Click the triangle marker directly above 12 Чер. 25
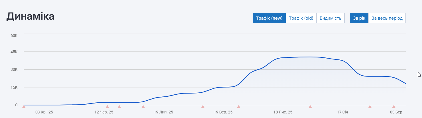 pyautogui.click(x=107, y=107)
